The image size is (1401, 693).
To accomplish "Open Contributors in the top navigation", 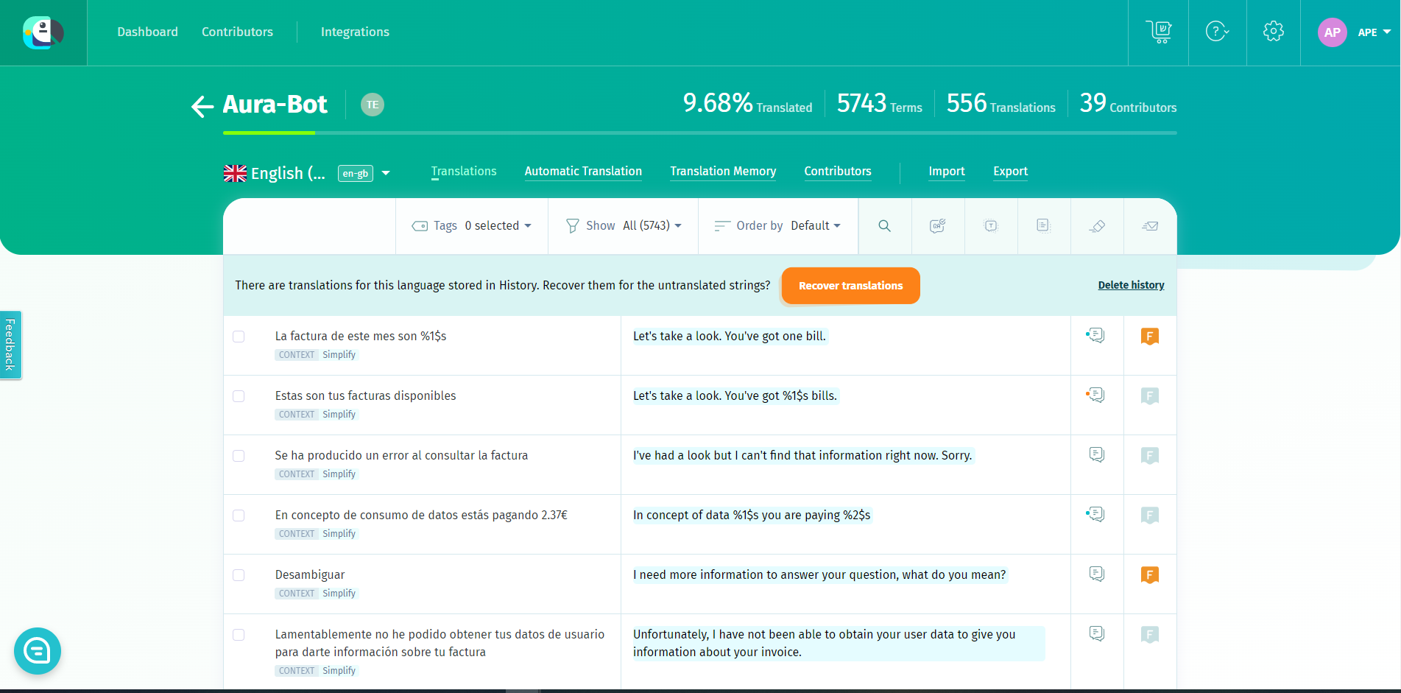I will tap(237, 32).
